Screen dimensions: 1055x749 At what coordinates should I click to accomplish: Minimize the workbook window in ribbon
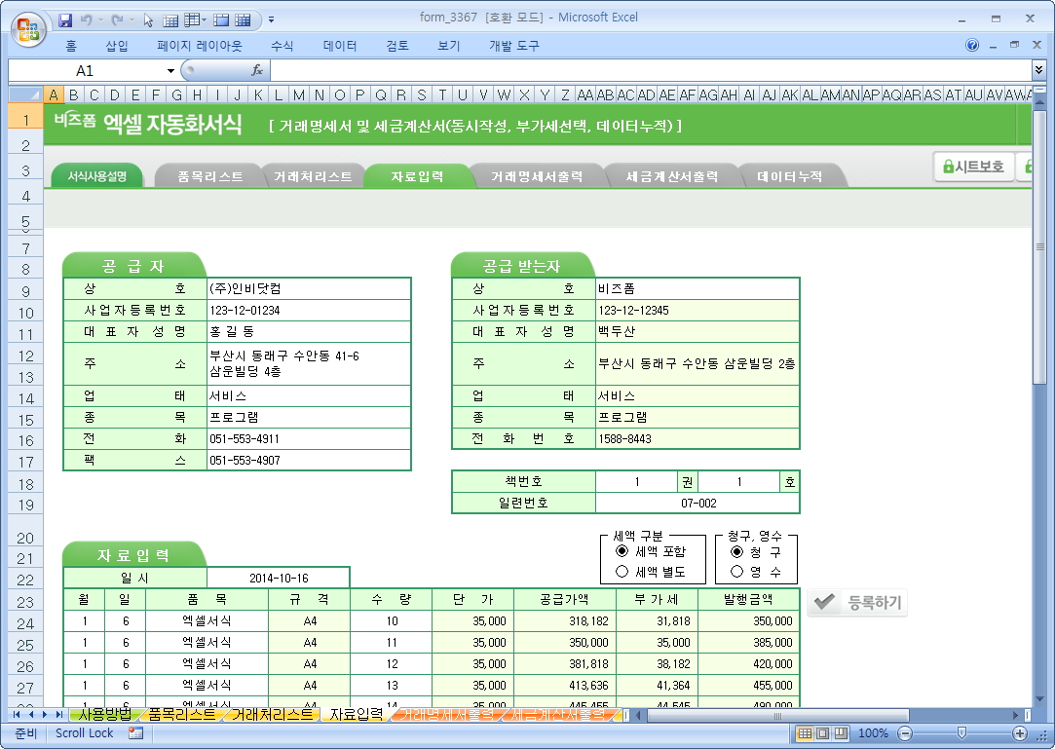[993, 45]
